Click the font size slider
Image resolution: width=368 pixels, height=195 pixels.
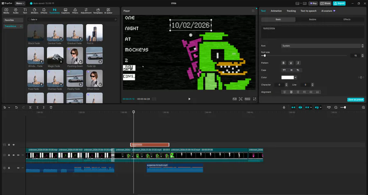tap(304, 56)
